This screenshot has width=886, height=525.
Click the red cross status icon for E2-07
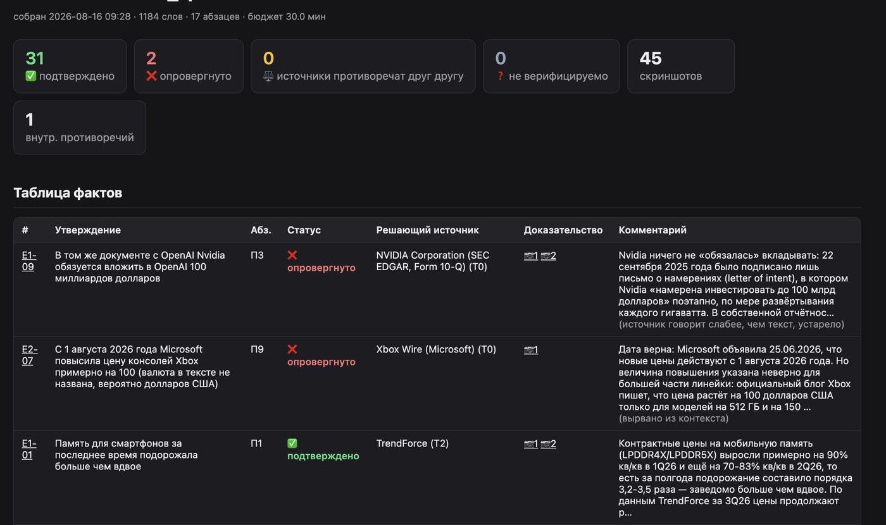click(x=292, y=350)
